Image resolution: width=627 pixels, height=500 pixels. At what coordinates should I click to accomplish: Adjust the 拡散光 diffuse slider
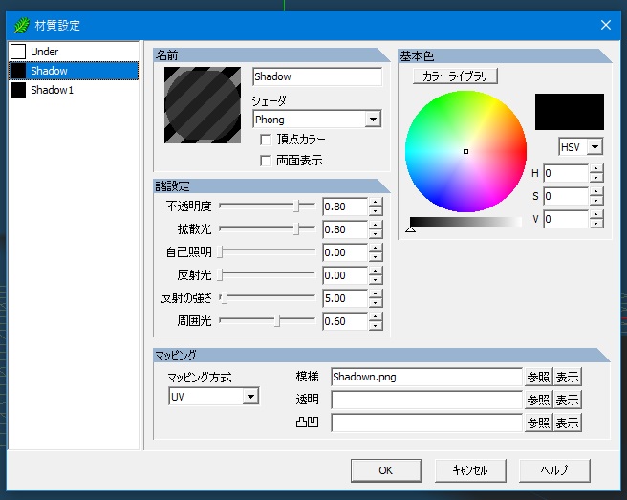coord(267,228)
